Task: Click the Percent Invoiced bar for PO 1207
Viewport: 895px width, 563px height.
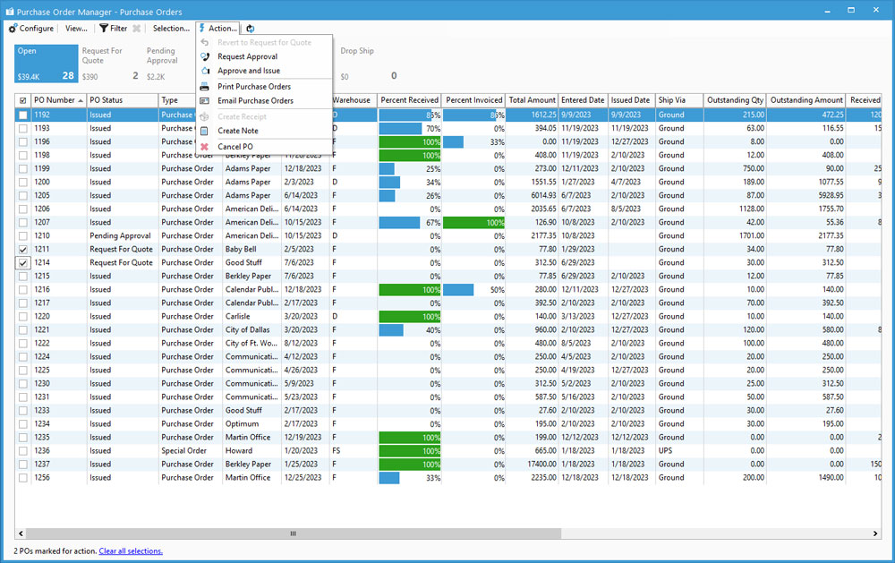Action: click(473, 223)
